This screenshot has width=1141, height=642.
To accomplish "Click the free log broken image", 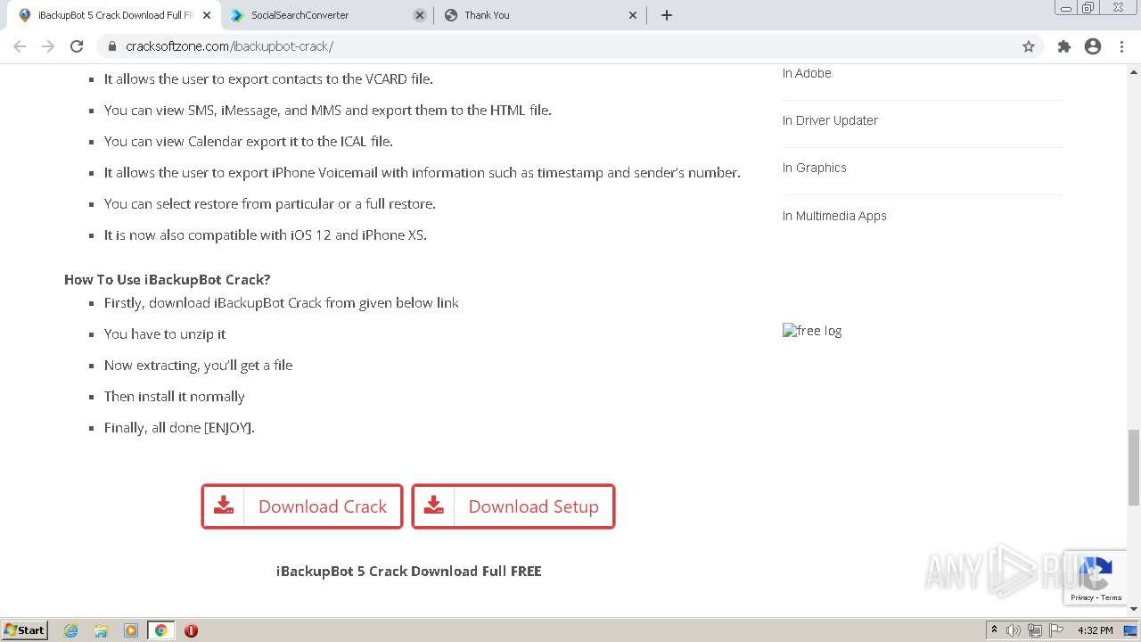I will 812,331.
